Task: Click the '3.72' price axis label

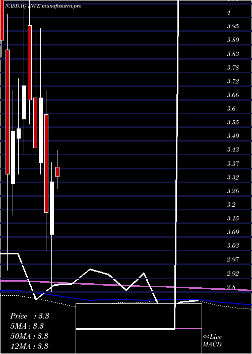Action: point(233,81)
